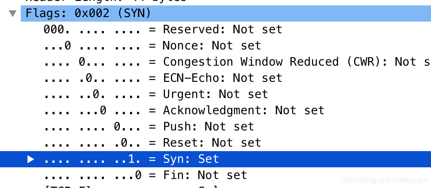Viewport: 431px width, 188px height.
Task: Select the Flags: 0x002 (SYN) row
Action: (x=226, y=13)
